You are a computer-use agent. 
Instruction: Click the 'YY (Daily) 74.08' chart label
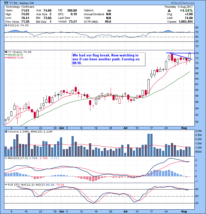click(x=20, y=52)
